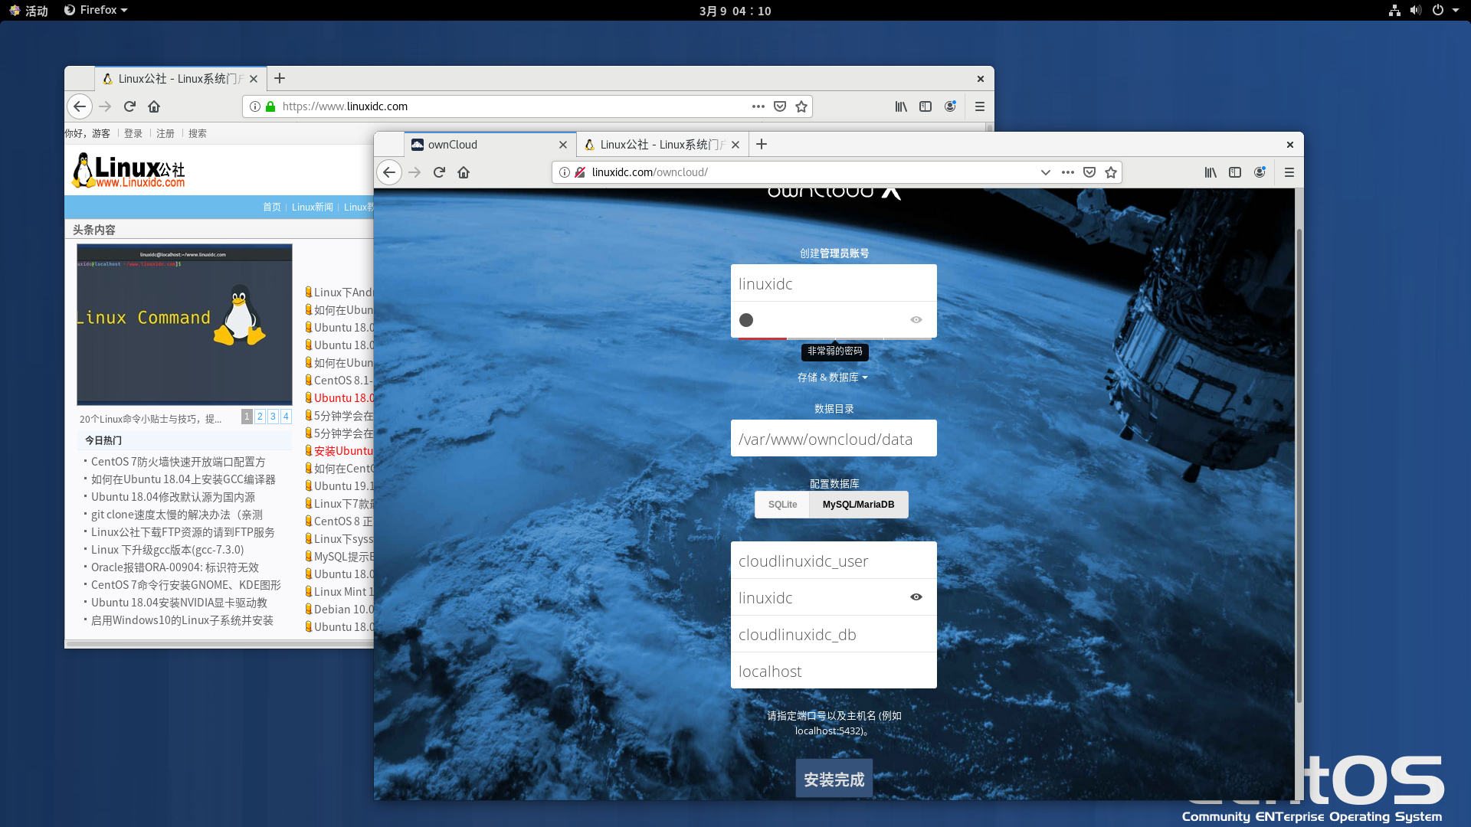Click Back button in rear Linux公社 window
This screenshot has width=1471, height=827.
(x=80, y=106)
